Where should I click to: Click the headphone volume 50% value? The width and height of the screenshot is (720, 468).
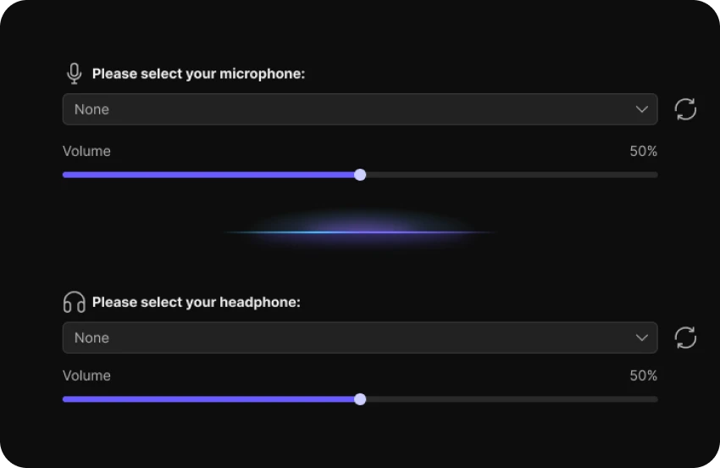[643, 376]
